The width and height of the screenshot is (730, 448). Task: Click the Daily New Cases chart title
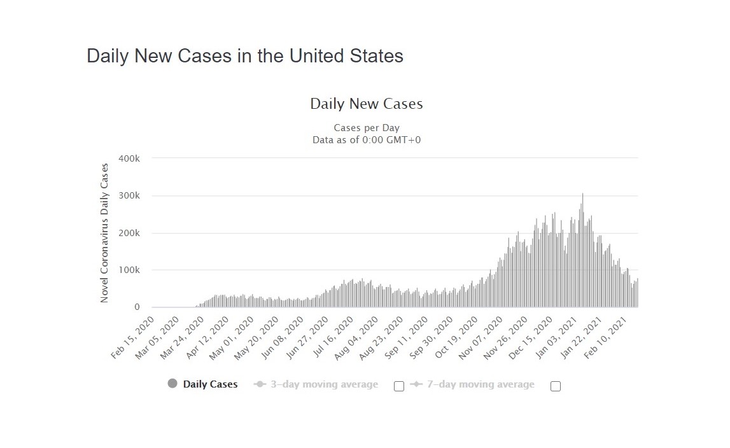367,103
